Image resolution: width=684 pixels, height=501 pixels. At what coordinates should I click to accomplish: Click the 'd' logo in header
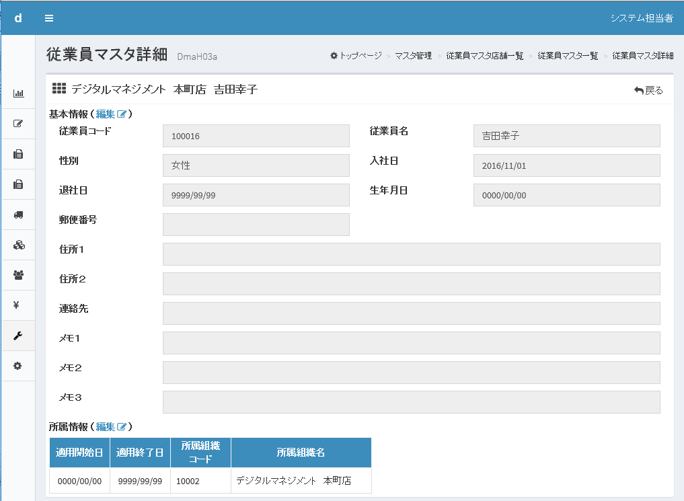[x=18, y=18]
